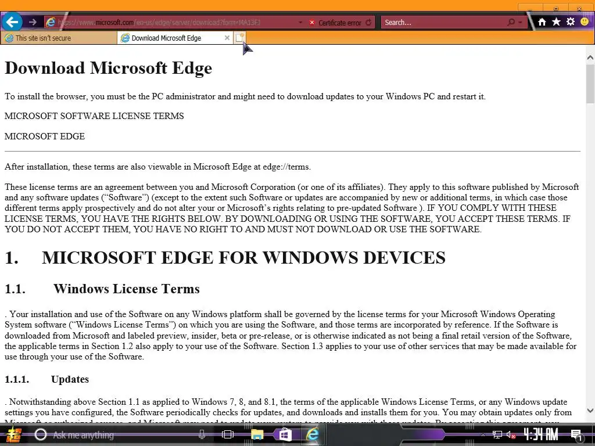Click the network status tray icon

pyautogui.click(x=497, y=435)
